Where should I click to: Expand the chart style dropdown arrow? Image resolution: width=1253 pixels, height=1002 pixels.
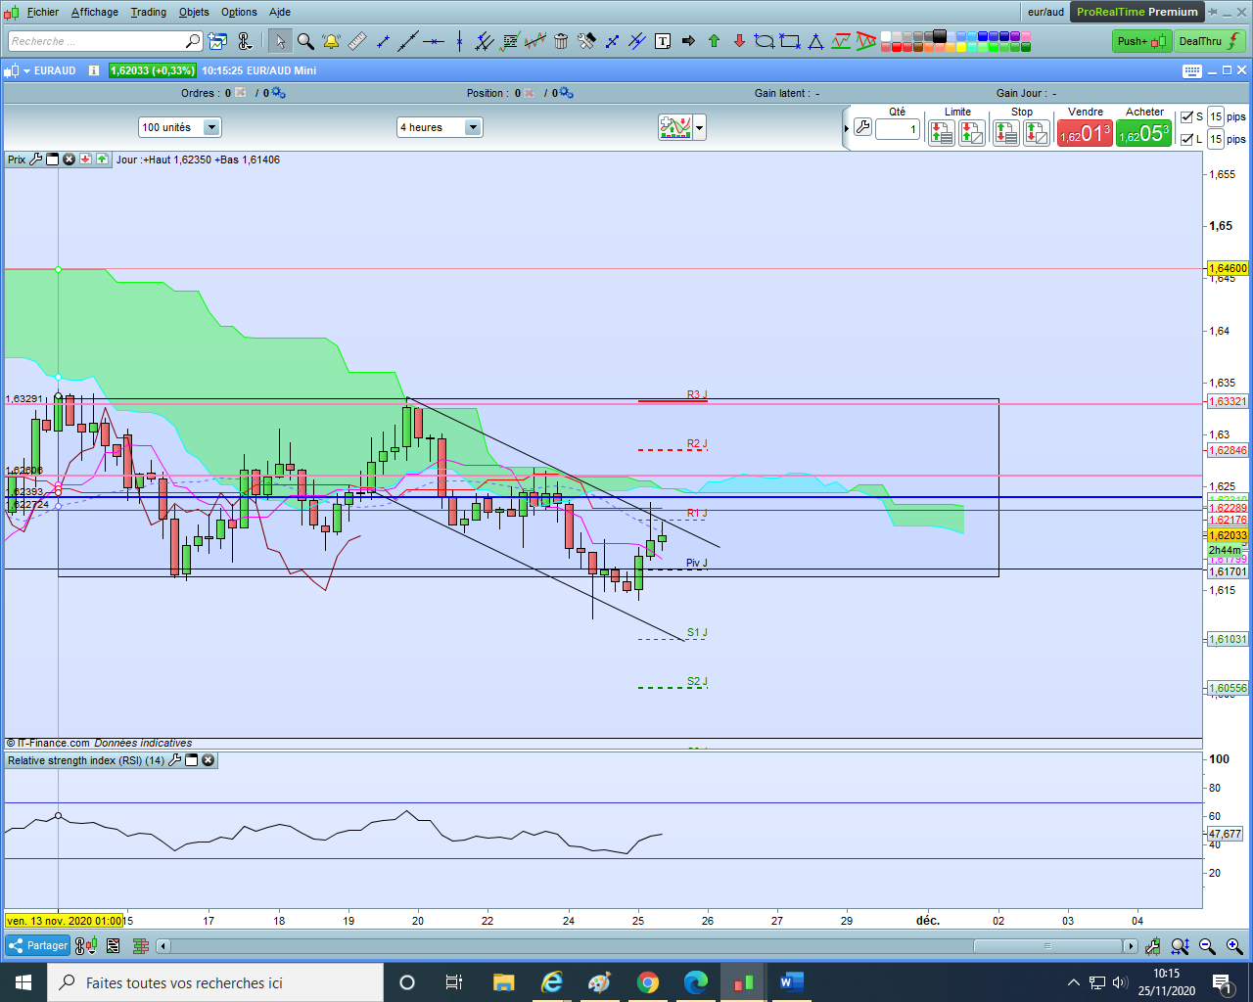pos(699,127)
